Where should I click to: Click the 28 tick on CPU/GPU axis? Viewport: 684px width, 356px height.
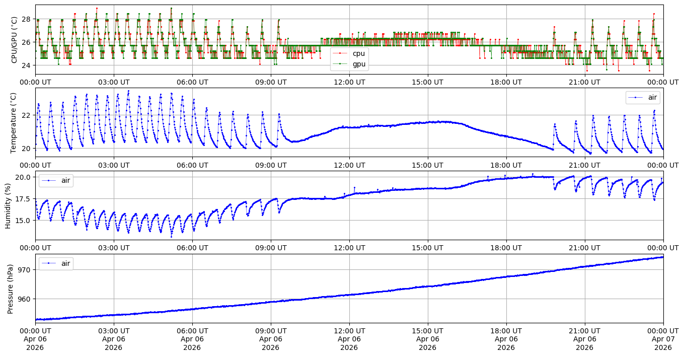pyautogui.click(x=26, y=19)
